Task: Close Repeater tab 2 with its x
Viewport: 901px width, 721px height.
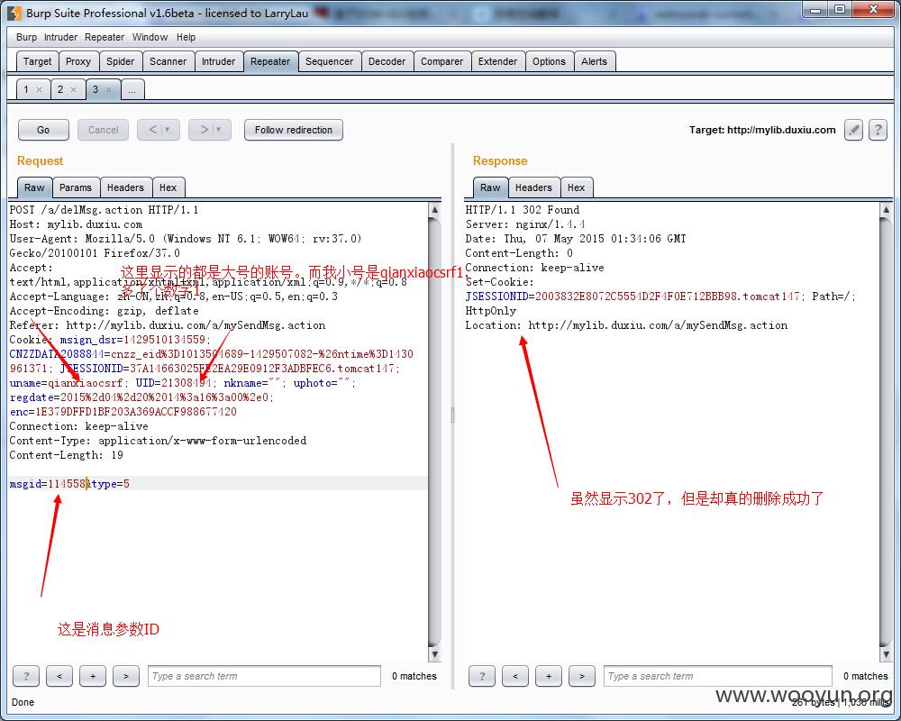Action: point(73,90)
